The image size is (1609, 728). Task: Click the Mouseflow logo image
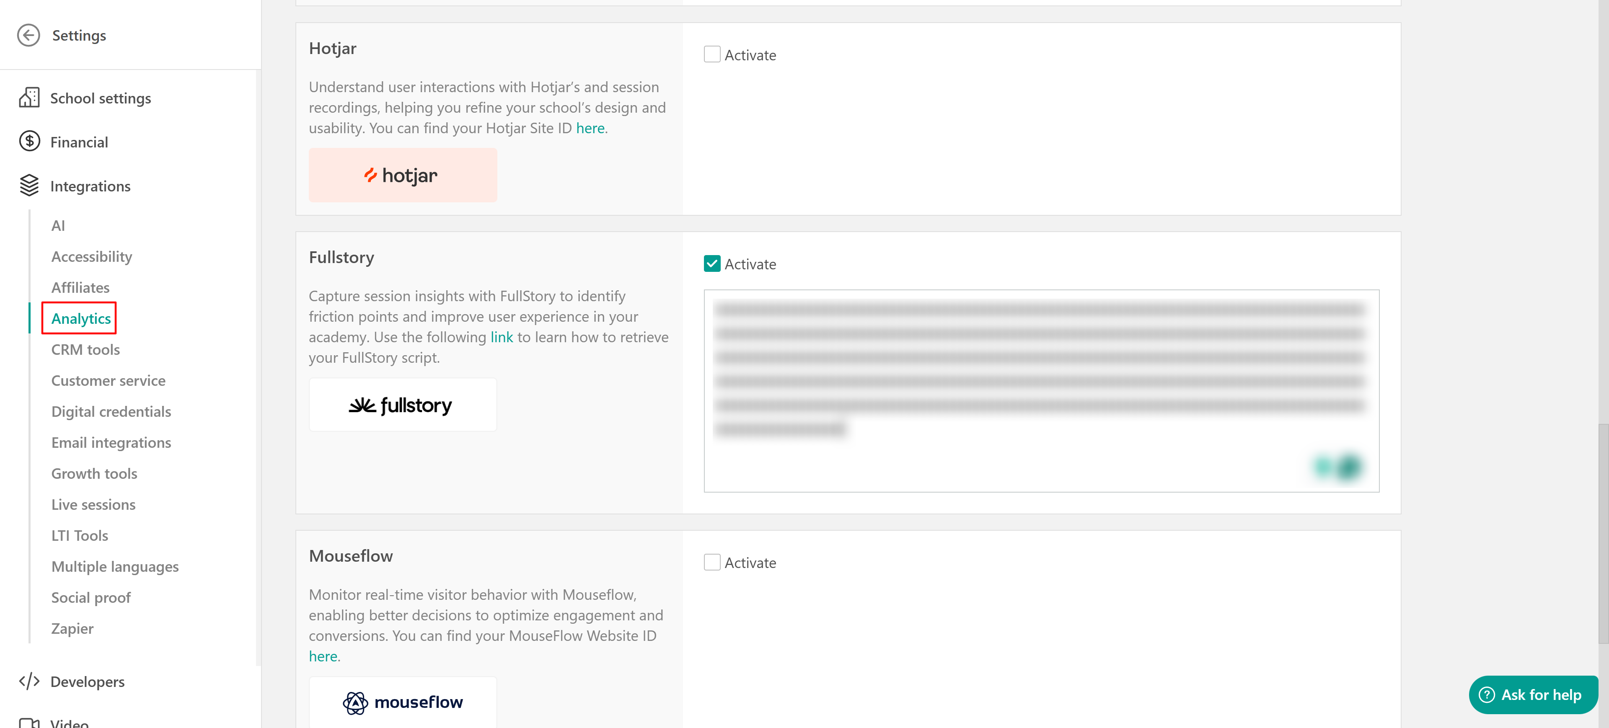402,702
